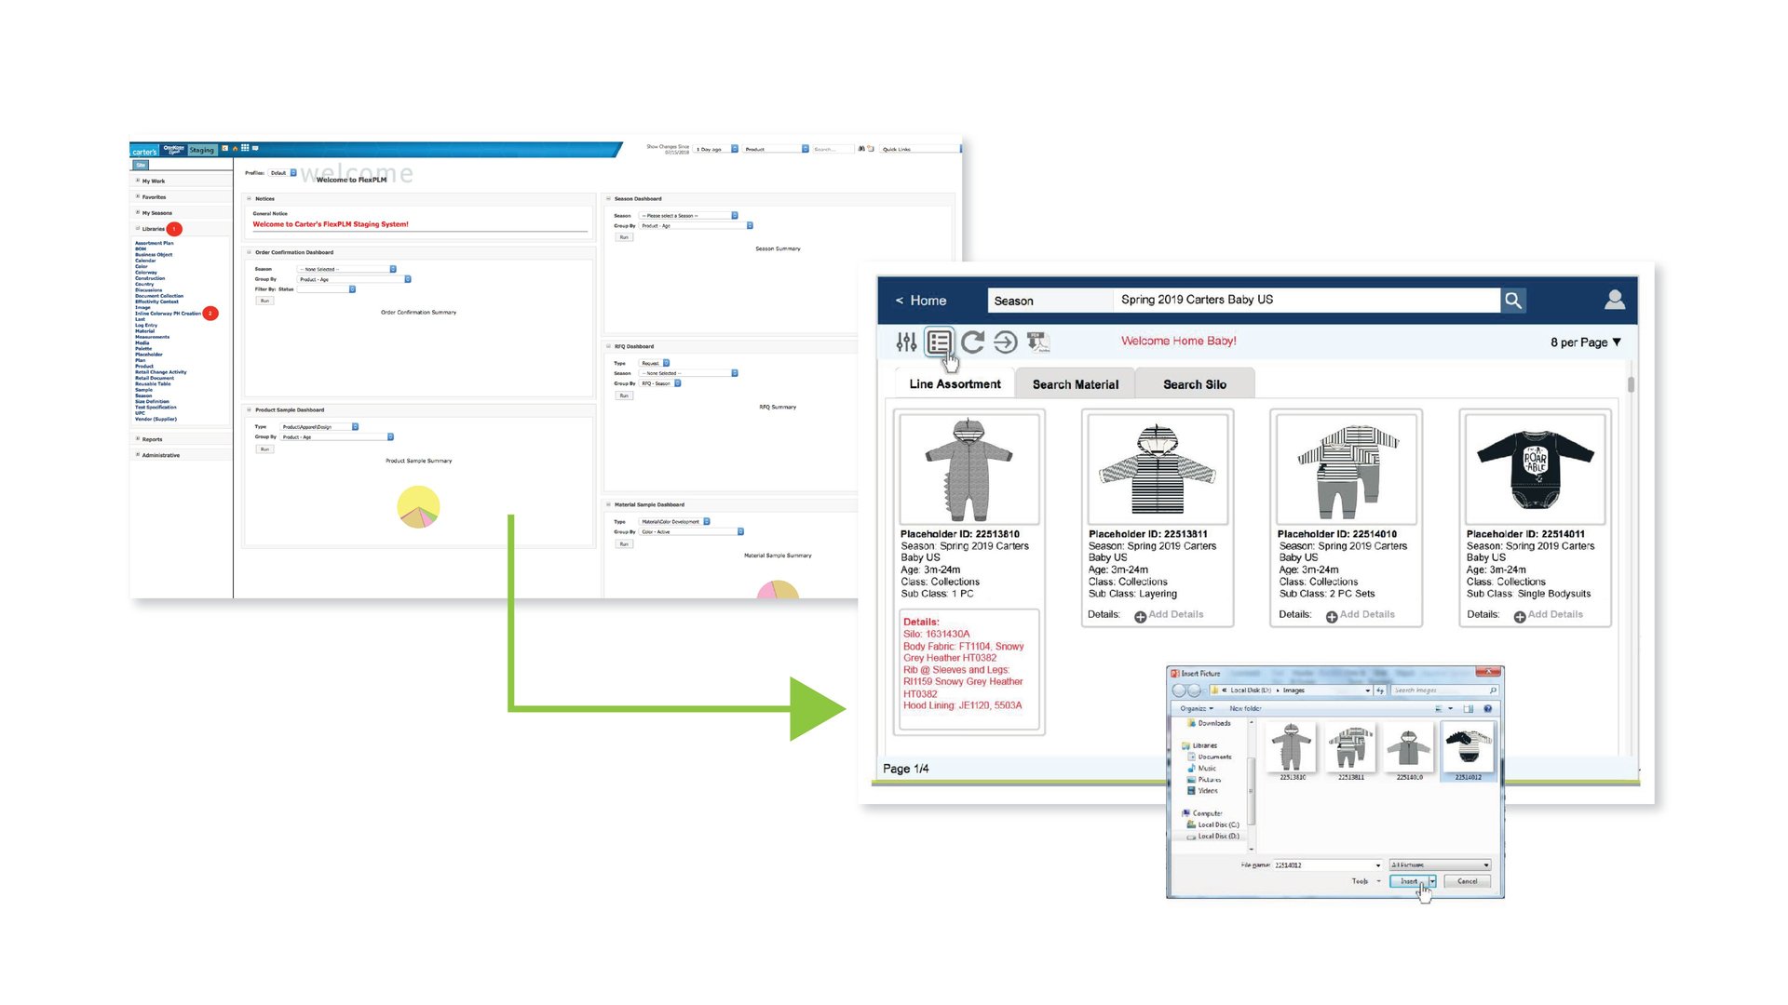Viewport: 1788px width, 1005px height.
Task: Switch to the Search Silo tab
Action: click(x=1194, y=384)
